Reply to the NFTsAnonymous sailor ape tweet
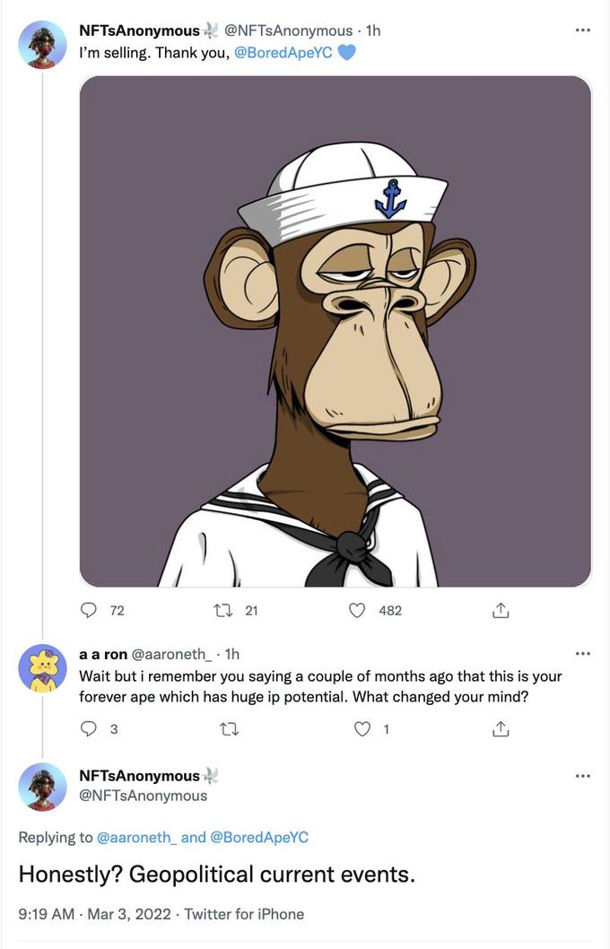Image resolution: width=610 pixels, height=949 pixels. pos(89,611)
